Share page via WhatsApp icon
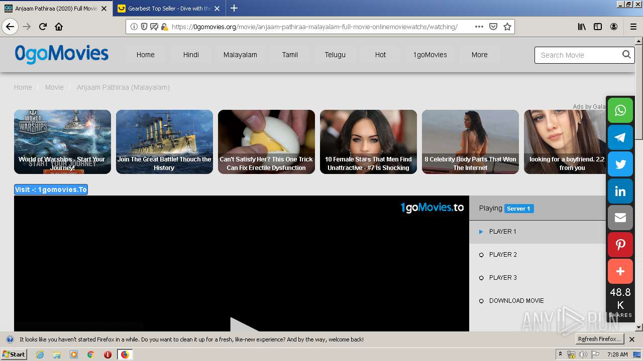Image resolution: width=643 pixels, height=361 pixels. [620, 110]
